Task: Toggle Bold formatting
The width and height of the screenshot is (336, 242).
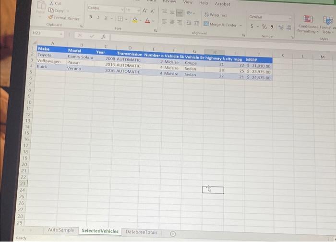Action: 90,17
